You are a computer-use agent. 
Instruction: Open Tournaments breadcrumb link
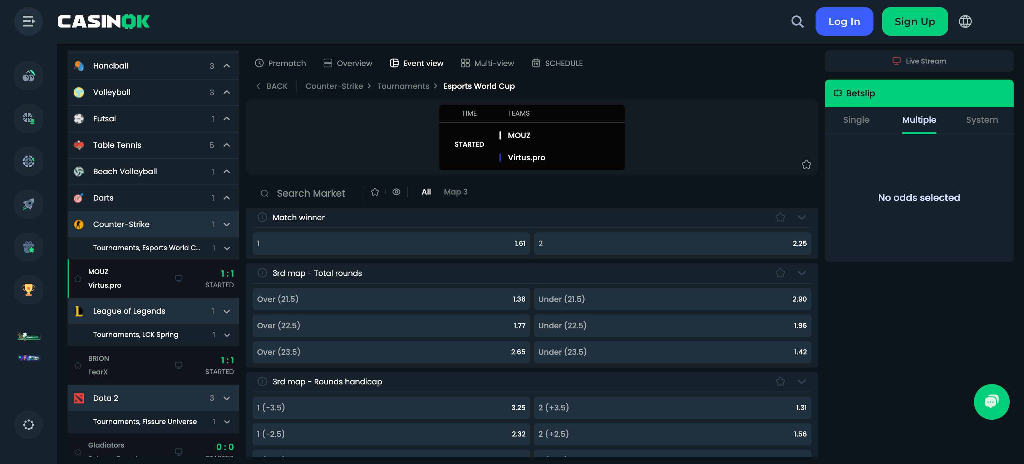coord(403,86)
